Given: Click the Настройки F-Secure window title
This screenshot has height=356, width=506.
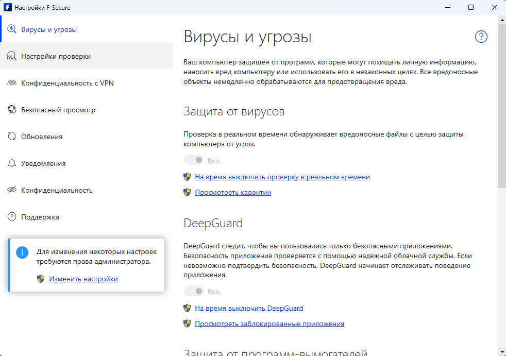Looking at the screenshot, I should click(x=42, y=7).
